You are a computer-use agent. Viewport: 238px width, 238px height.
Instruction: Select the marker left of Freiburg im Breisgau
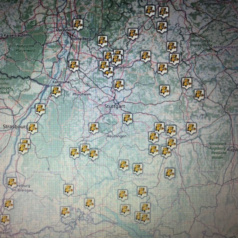tap(12, 183)
